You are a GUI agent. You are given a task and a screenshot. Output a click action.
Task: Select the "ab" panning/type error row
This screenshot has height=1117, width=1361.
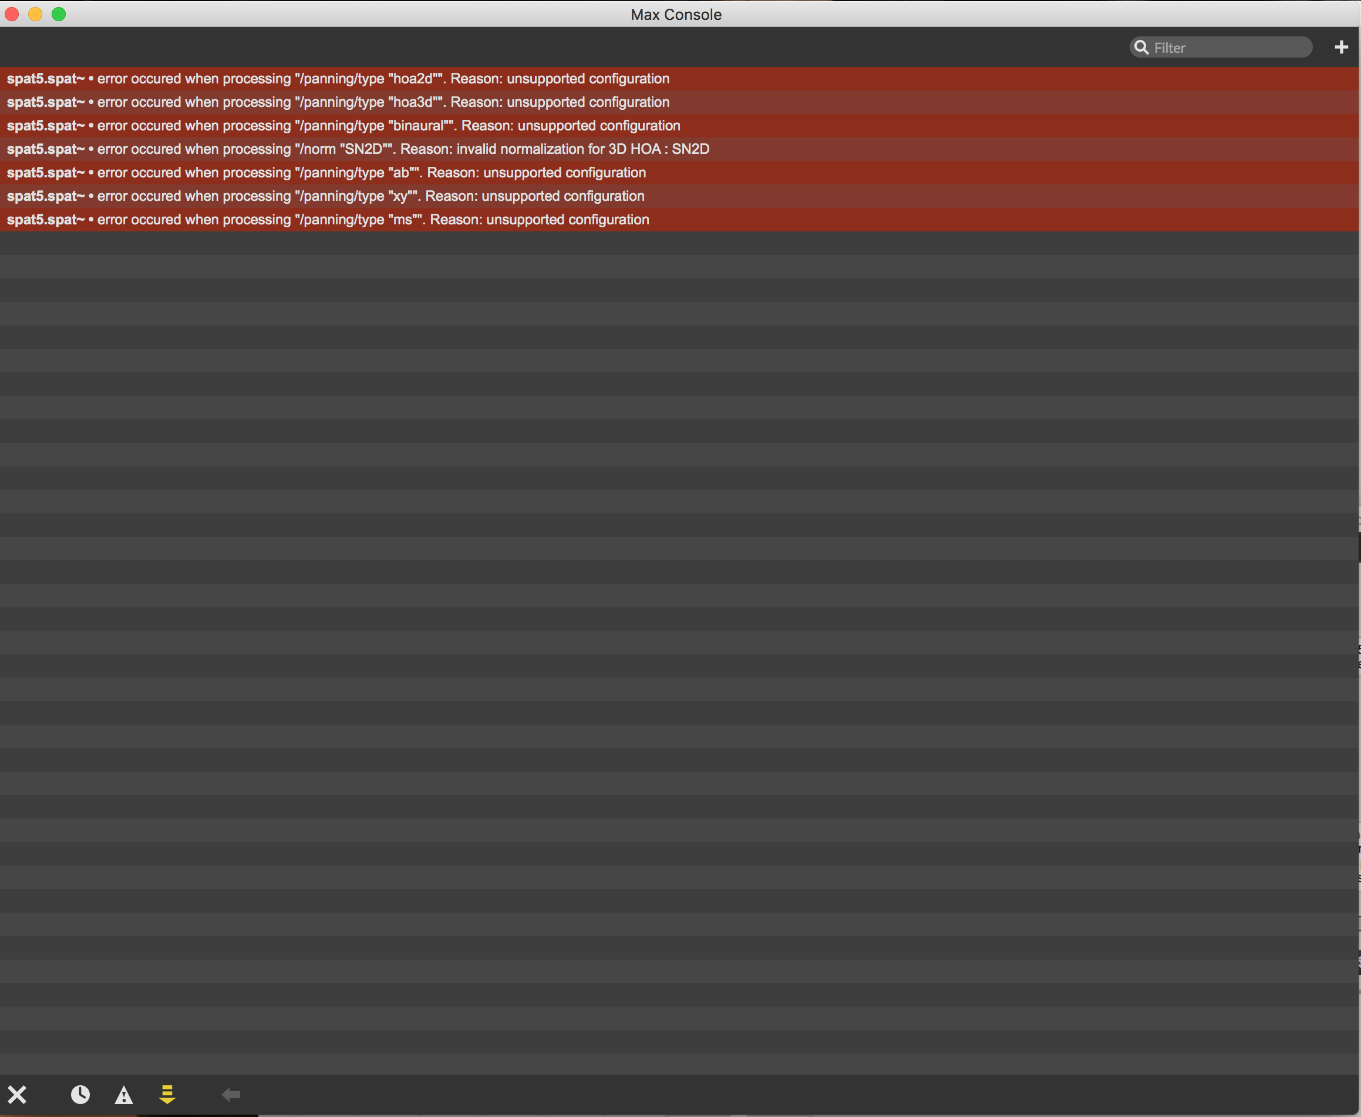pos(679,173)
